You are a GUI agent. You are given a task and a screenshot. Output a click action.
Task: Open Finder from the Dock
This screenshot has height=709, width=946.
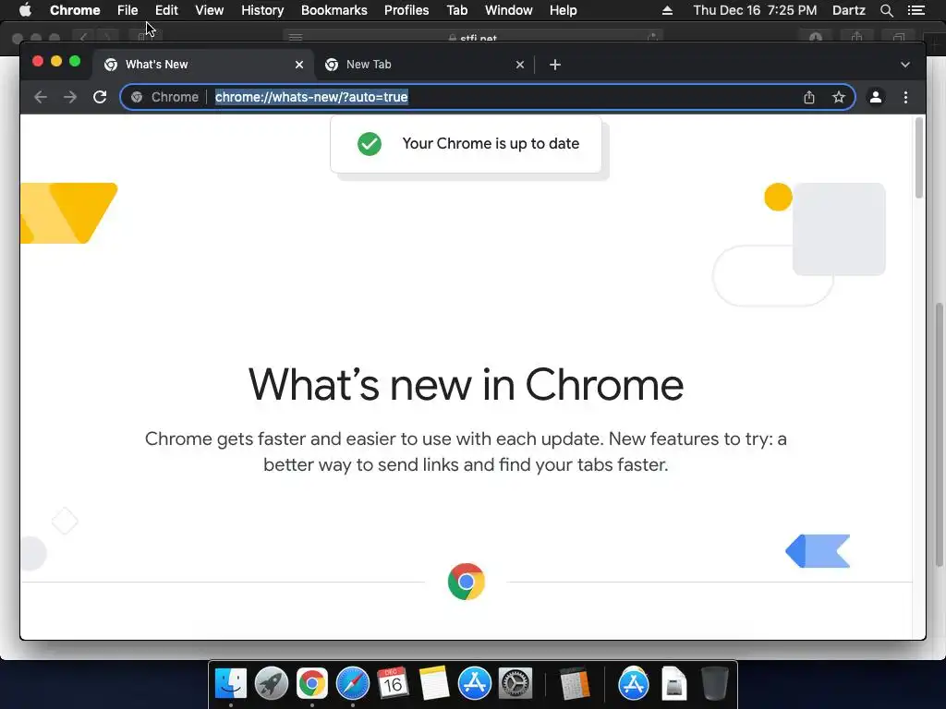(230, 684)
